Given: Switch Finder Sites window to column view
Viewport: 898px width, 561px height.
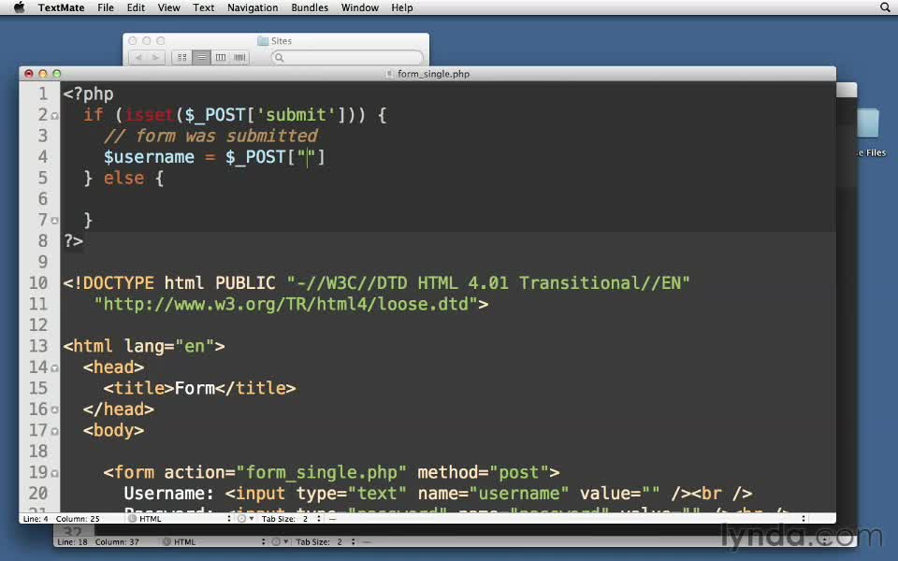Looking at the screenshot, I should (221, 57).
